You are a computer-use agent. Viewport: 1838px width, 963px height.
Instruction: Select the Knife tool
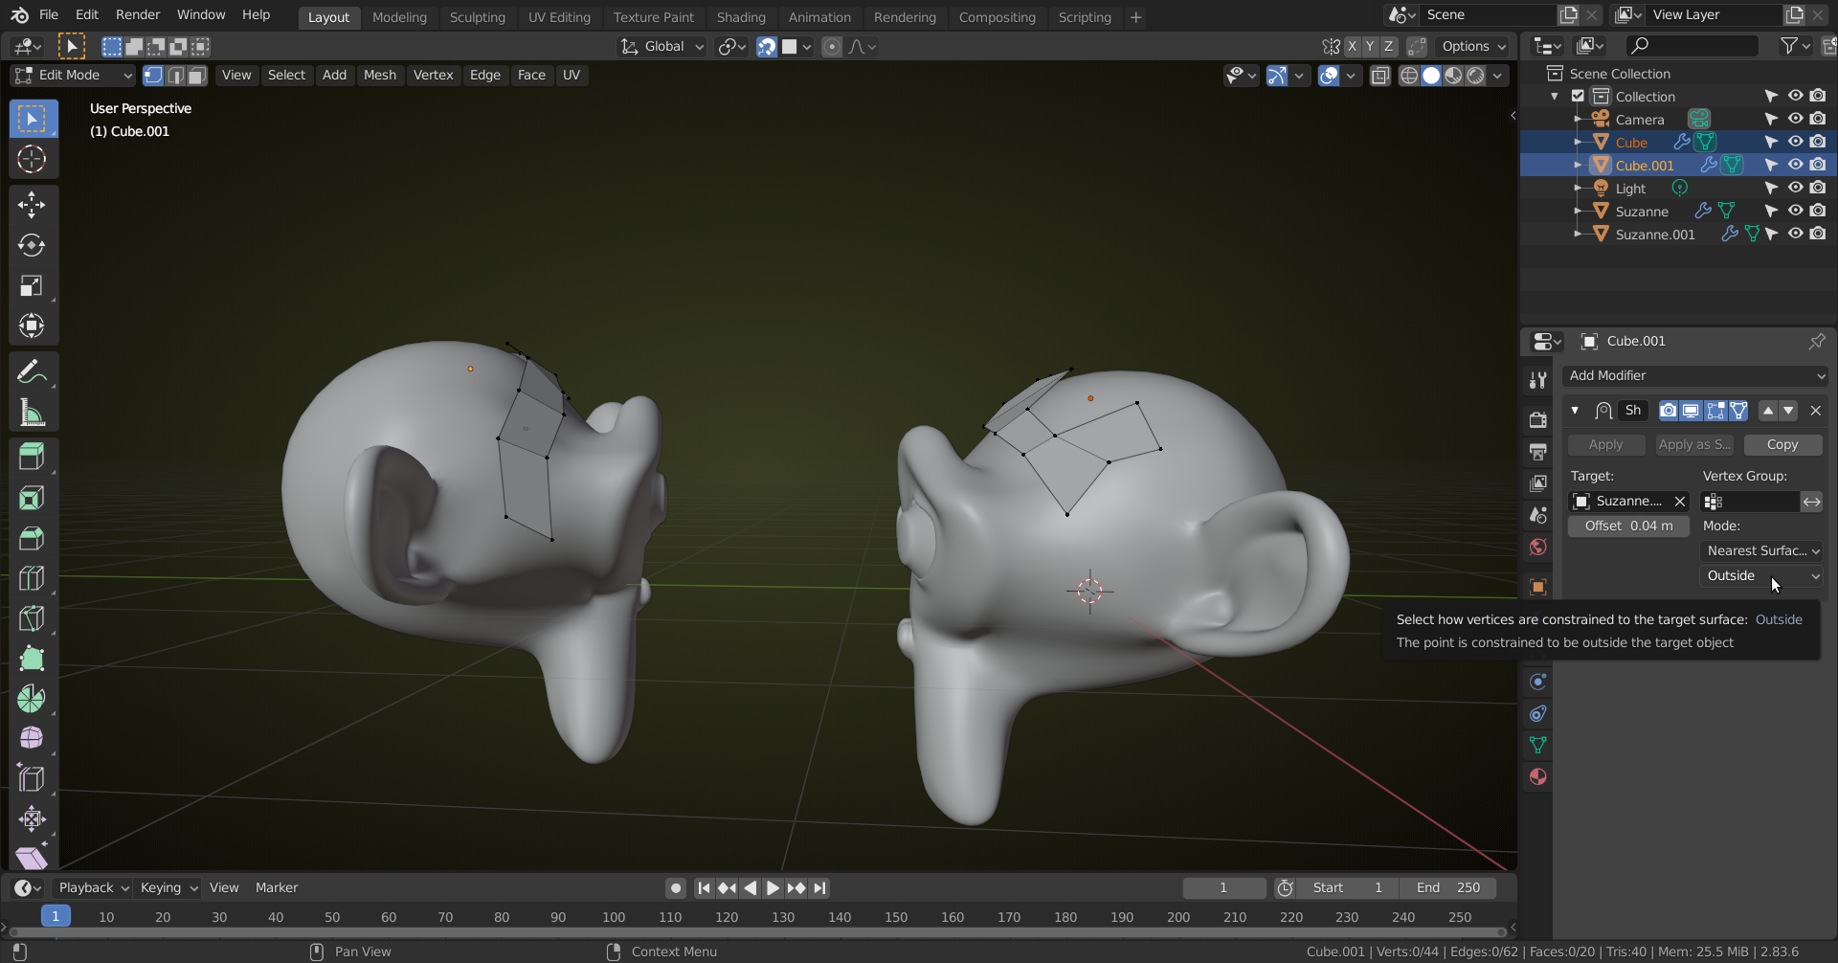32,618
